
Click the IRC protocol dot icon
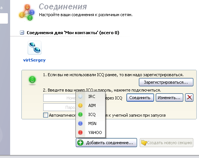click(80, 96)
